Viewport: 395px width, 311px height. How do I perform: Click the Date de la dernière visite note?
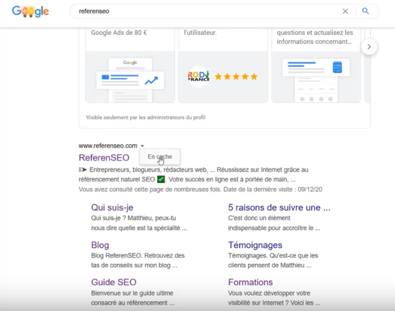click(x=272, y=189)
